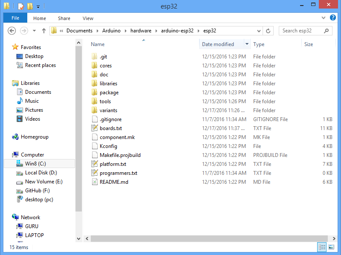
Task: Select the doc folder icon
Action: tap(94, 75)
